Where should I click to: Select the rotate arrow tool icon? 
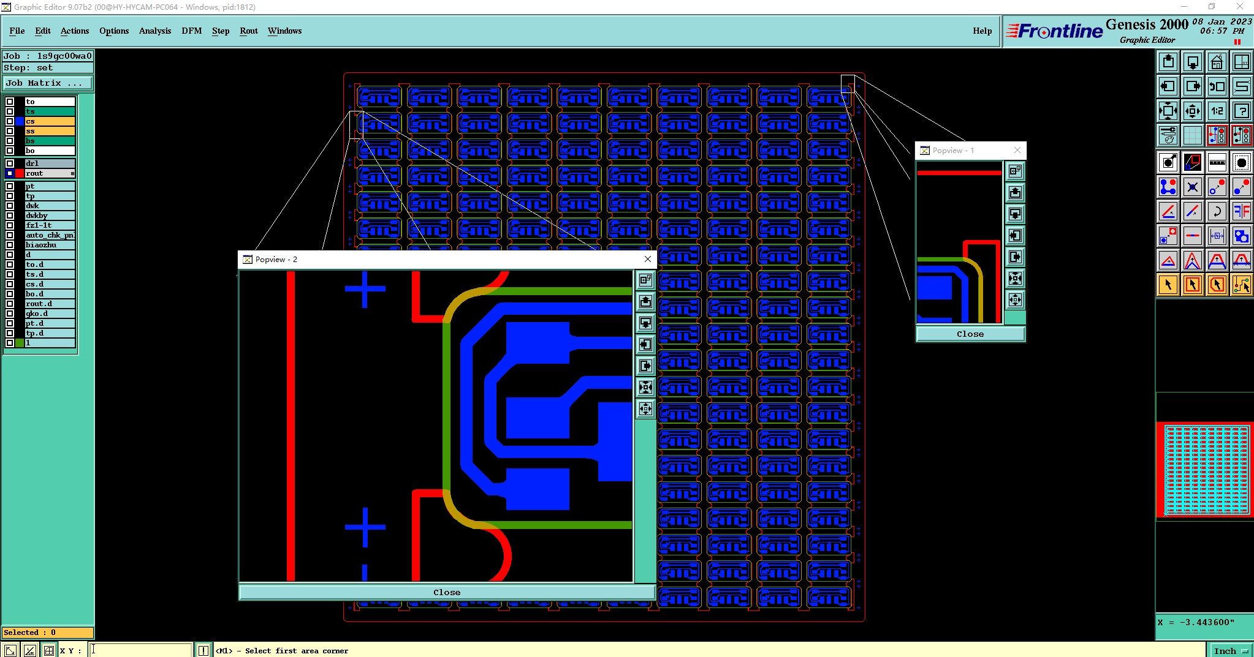(1217, 211)
